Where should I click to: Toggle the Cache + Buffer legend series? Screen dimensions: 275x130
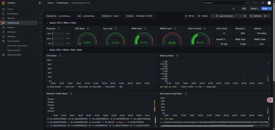pos(187,87)
